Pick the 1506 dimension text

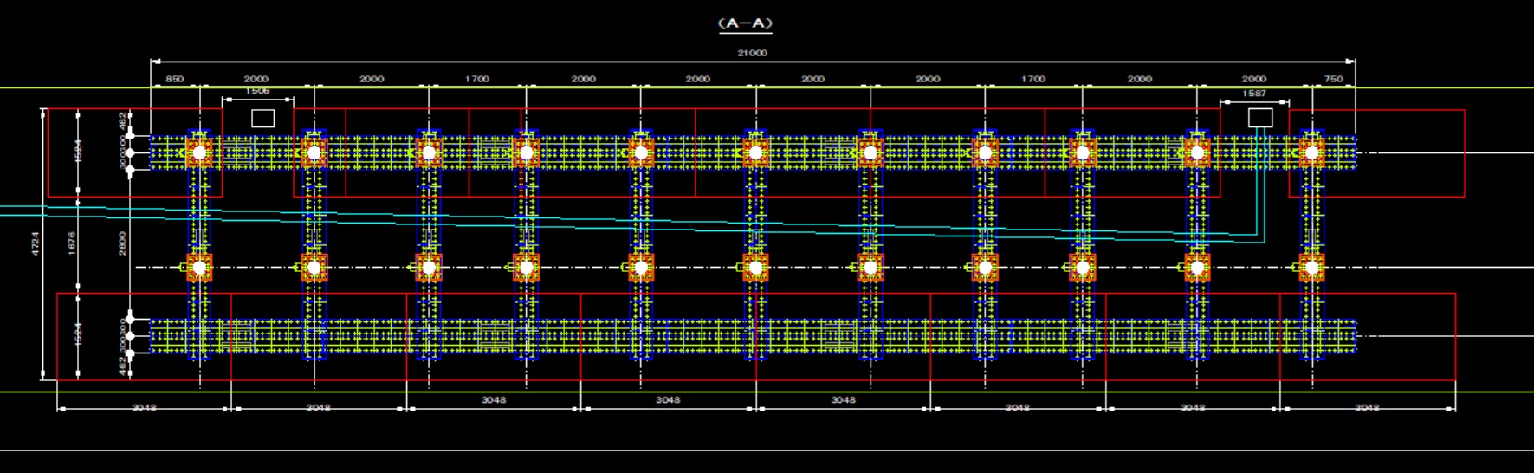point(257,91)
